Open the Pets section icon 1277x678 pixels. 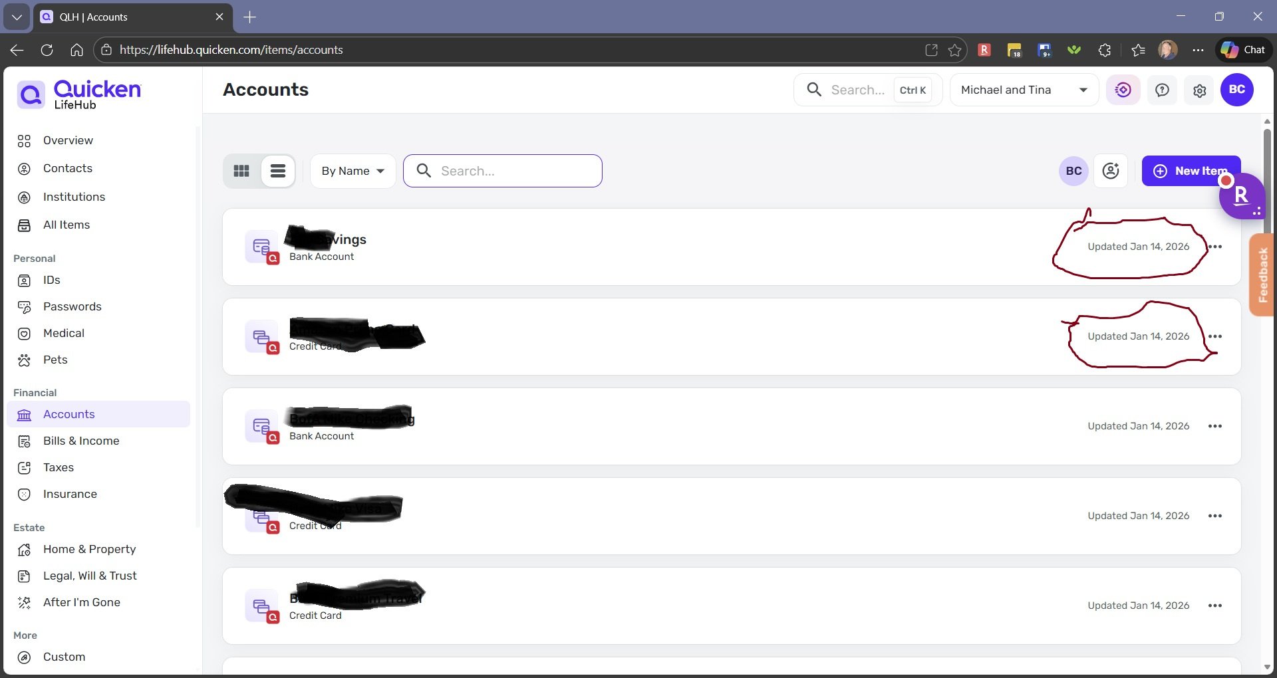coord(24,360)
